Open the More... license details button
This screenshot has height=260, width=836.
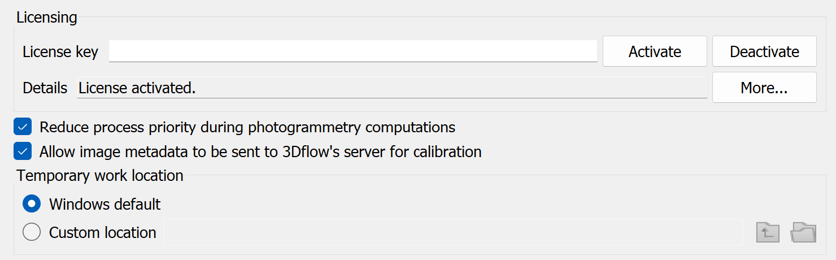(x=764, y=88)
